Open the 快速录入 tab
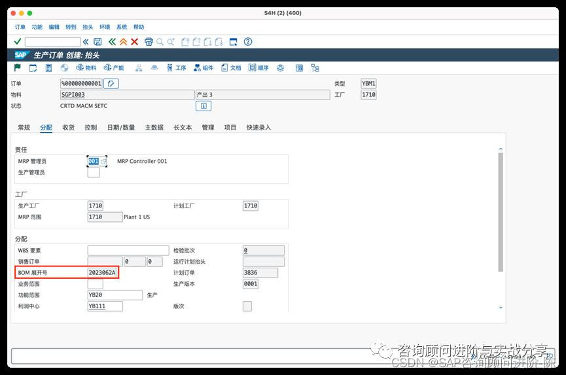The height and width of the screenshot is (375, 566). (258, 128)
